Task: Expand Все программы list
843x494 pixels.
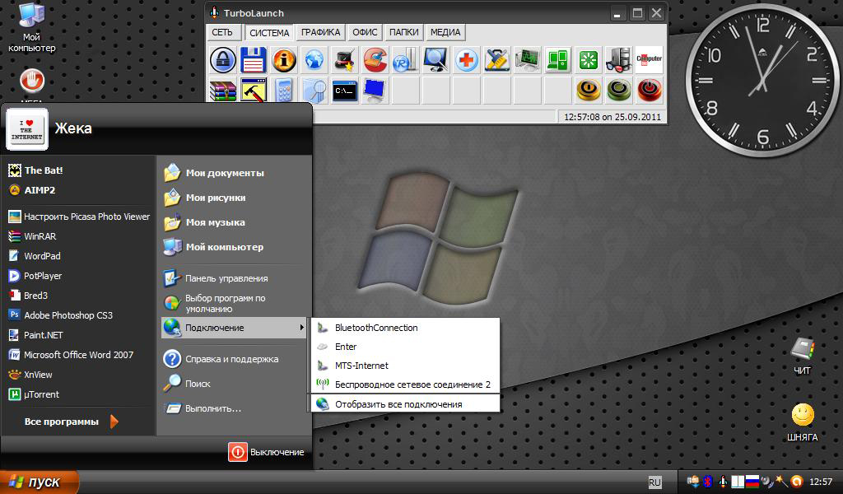Action: click(x=70, y=422)
